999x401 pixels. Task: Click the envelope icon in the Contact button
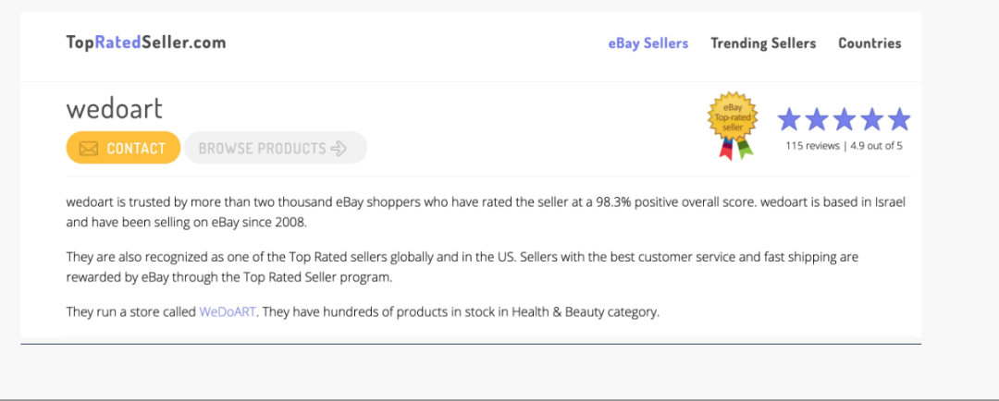point(89,148)
